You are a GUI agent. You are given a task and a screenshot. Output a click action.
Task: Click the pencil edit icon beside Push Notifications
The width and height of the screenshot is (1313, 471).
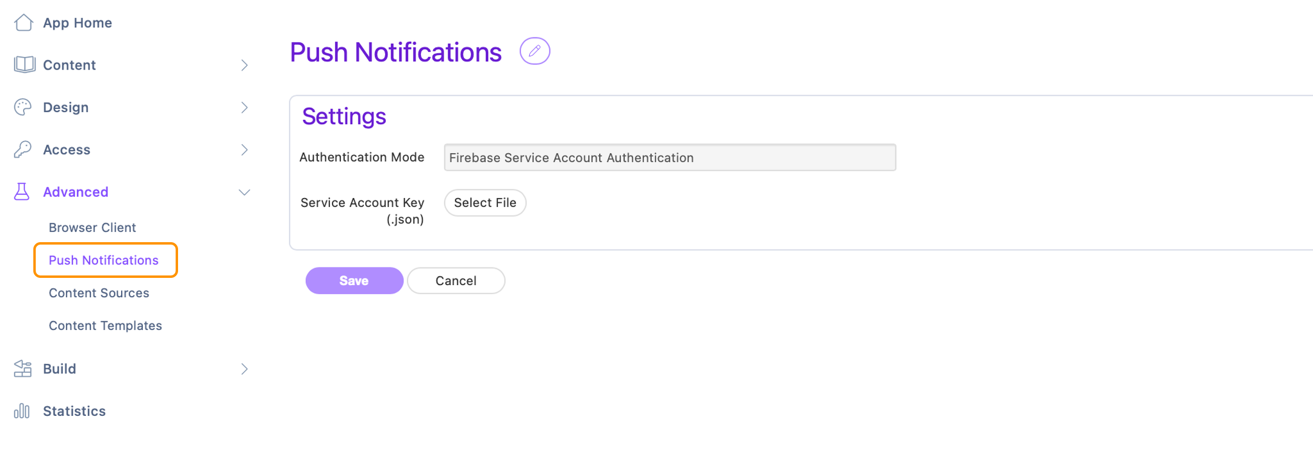[x=535, y=51]
